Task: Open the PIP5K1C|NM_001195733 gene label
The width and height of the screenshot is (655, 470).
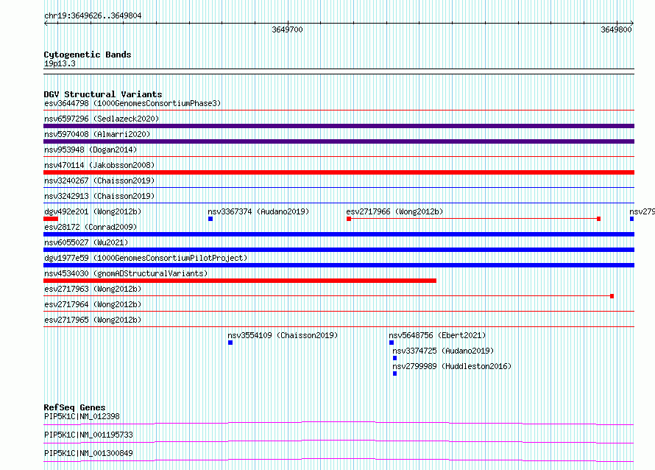Action: [88, 435]
